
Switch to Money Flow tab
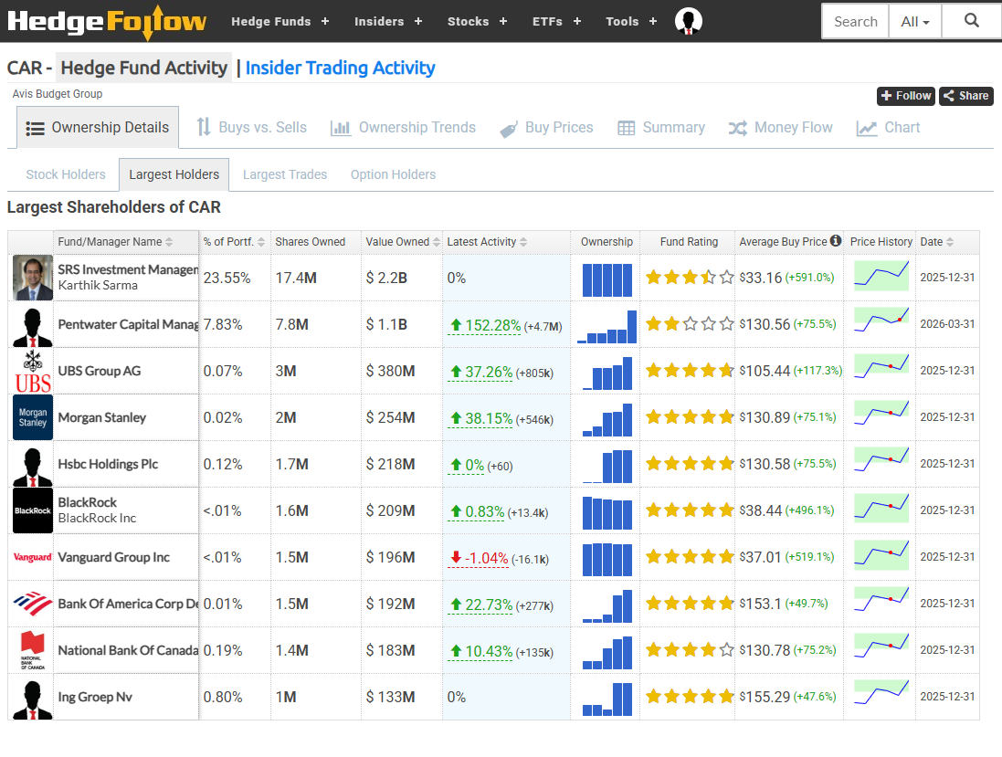pos(781,127)
